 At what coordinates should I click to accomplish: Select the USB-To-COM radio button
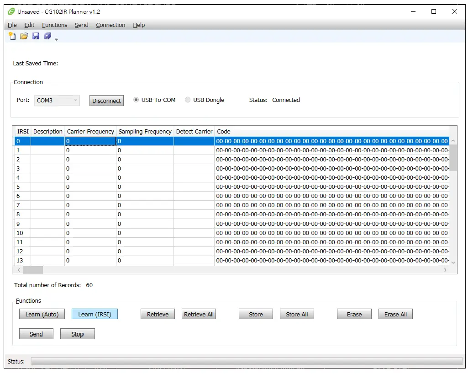click(136, 100)
